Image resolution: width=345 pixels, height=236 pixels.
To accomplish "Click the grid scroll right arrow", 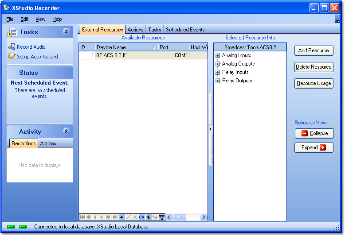I will pyautogui.click(x=204, y=217).
